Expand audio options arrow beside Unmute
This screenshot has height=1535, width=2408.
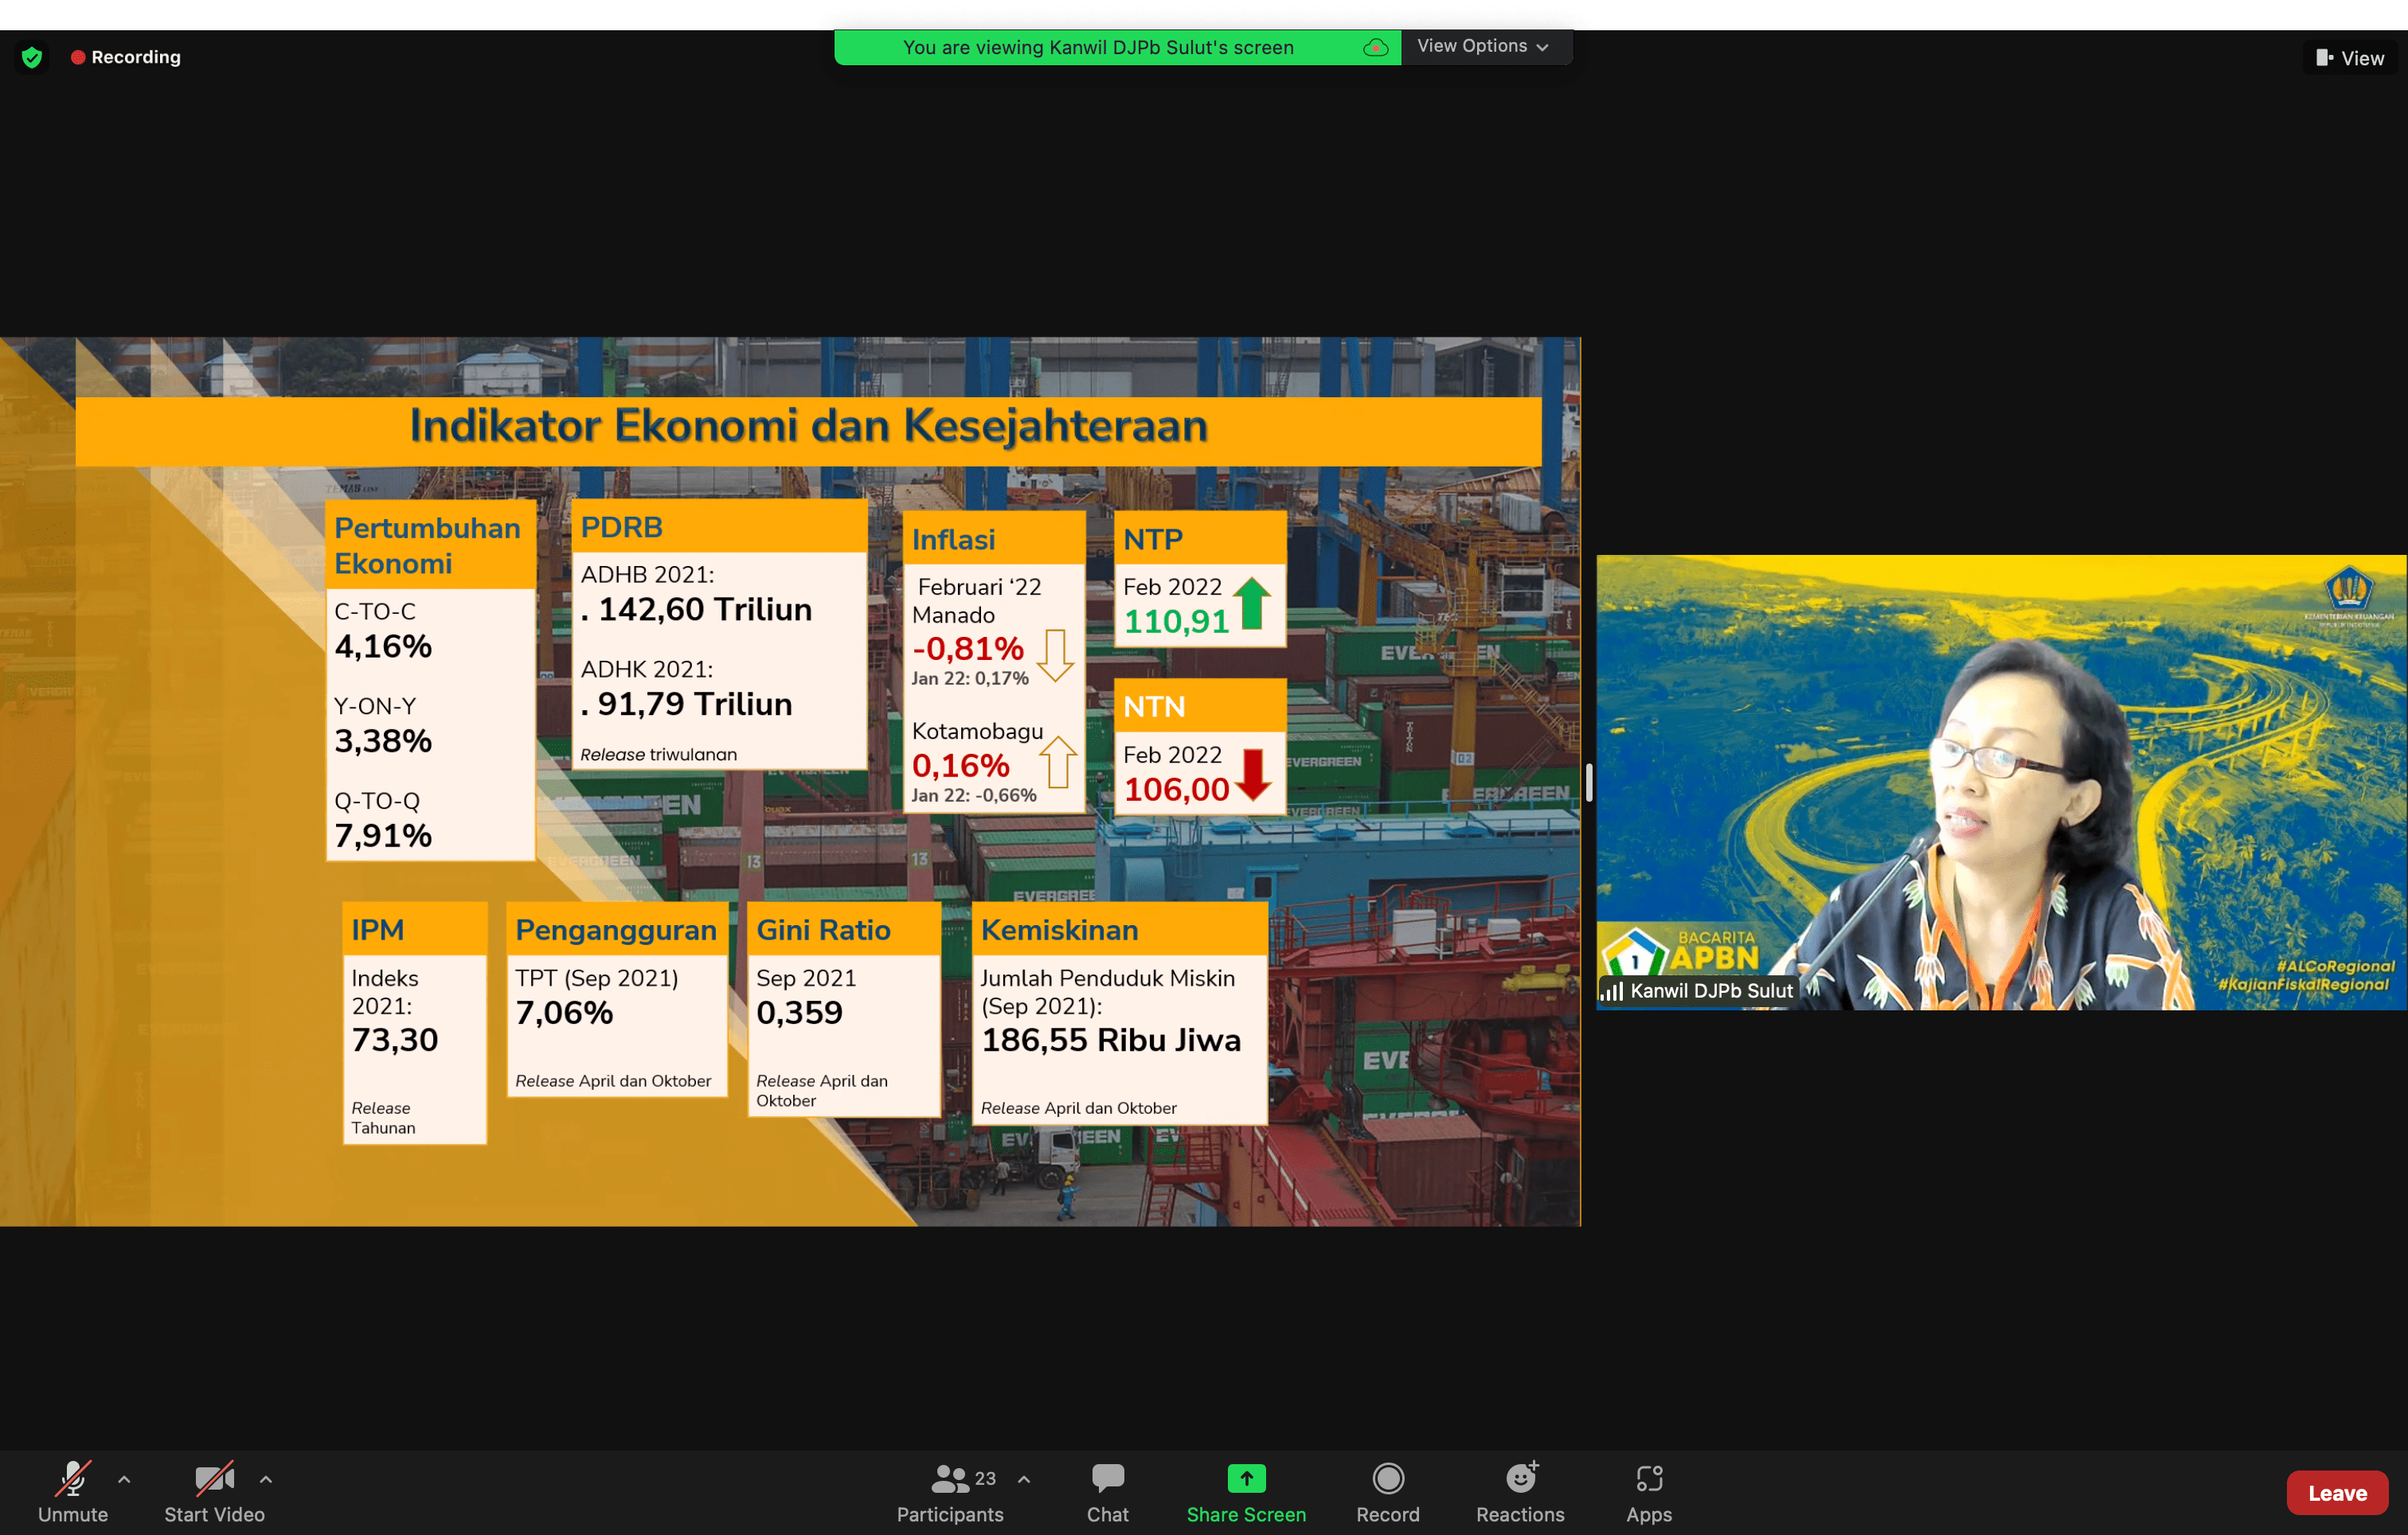[x=124, y=1479]
